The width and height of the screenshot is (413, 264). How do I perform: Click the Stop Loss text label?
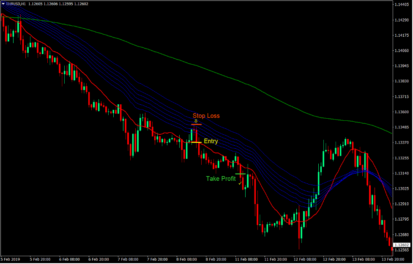[x=206, y=115]
